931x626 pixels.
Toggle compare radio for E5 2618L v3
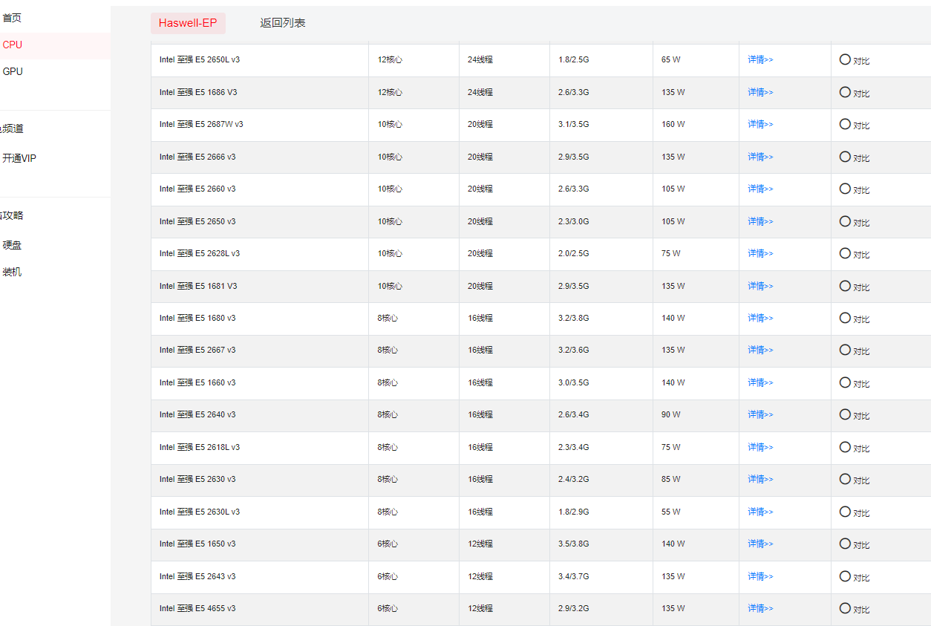pos(845,447)
